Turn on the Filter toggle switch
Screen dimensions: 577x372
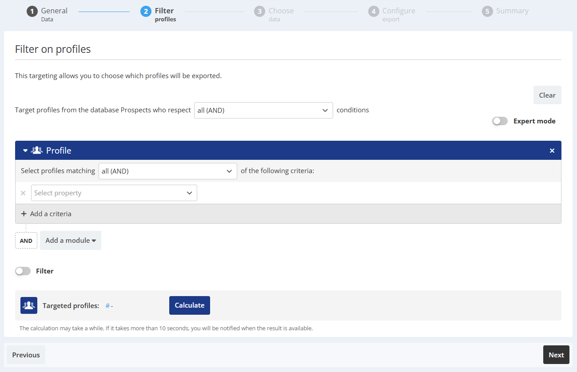[x=23, y=271]
